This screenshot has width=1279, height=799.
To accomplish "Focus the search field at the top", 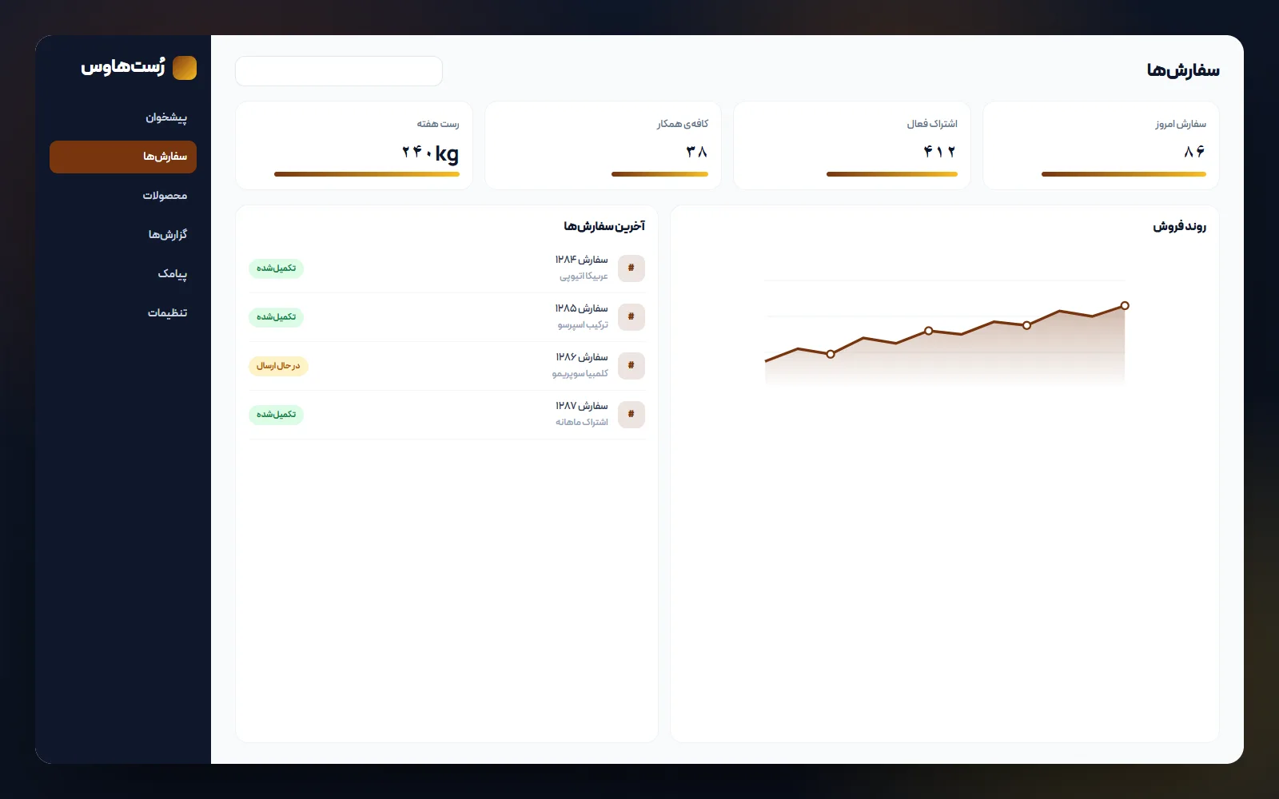I will point(339,71).
